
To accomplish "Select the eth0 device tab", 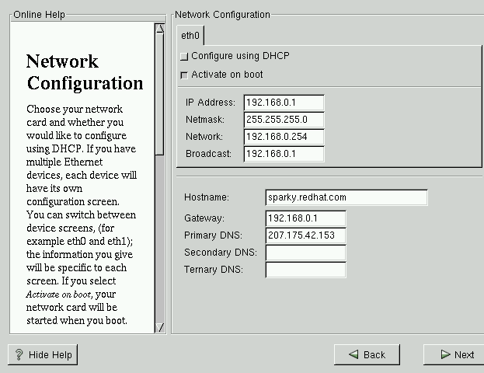I will pyautogui.click(x=190, y=36).
